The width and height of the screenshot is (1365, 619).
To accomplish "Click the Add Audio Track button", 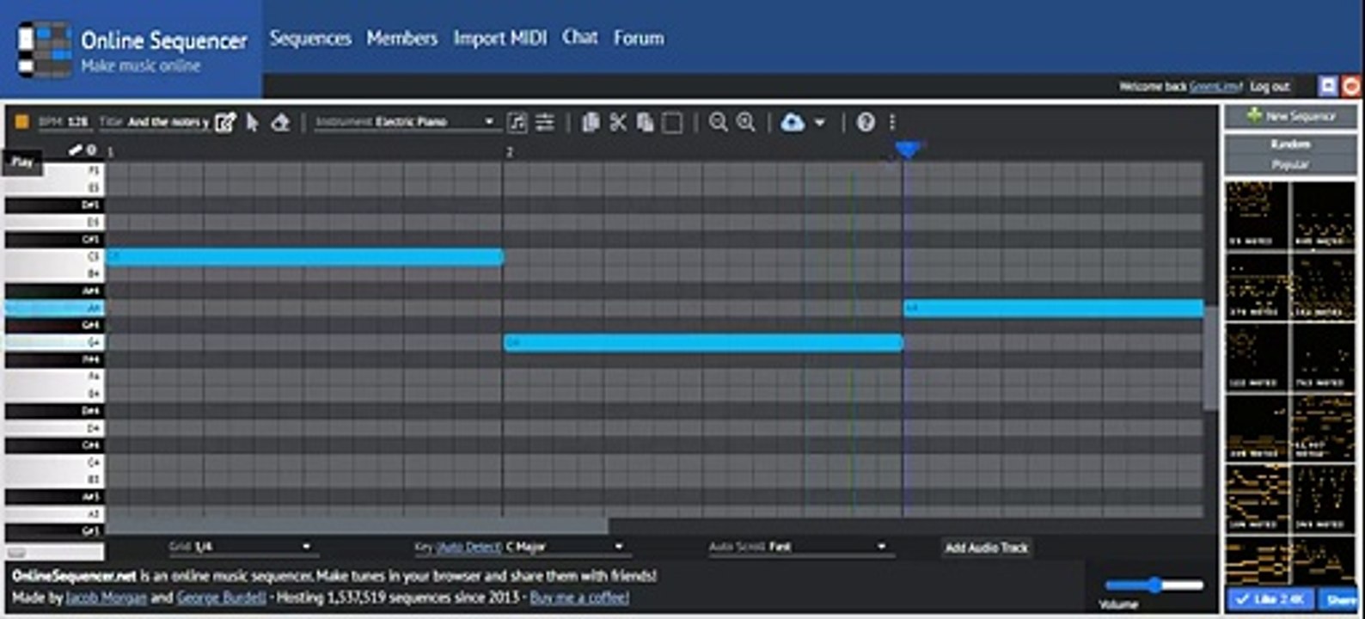I will pos(986,548).
